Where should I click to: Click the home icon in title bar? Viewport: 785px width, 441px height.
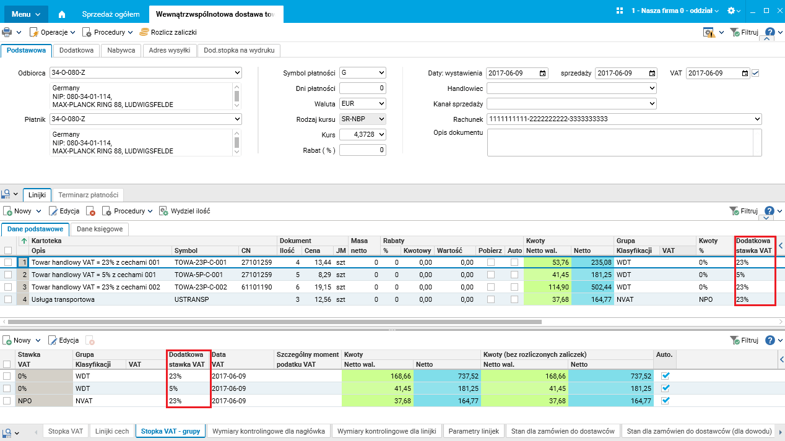coord(61,12)
